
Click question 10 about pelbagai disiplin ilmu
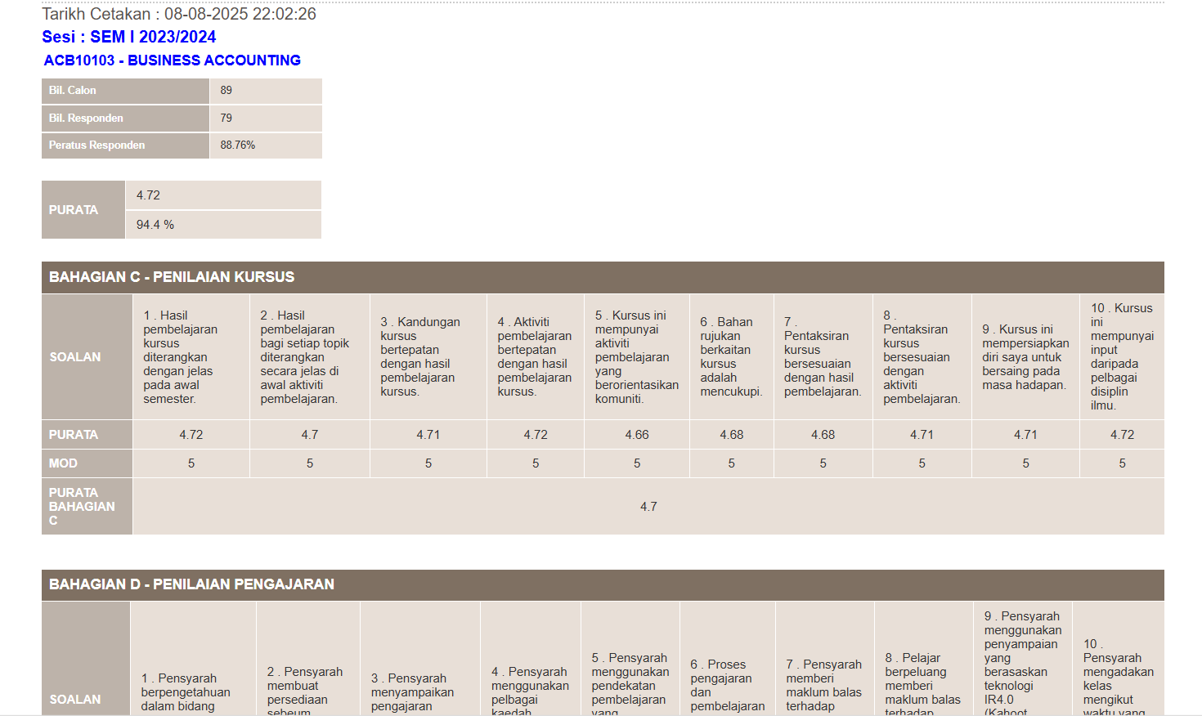1122,357
